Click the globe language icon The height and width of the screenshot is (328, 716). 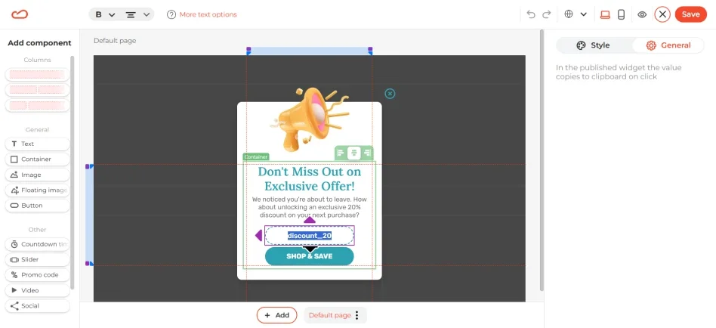569,14
